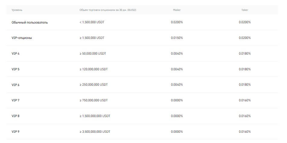The image size is (287, 143).
Task: Click the VIP 4 level label
Action: [x=16, y=53]
